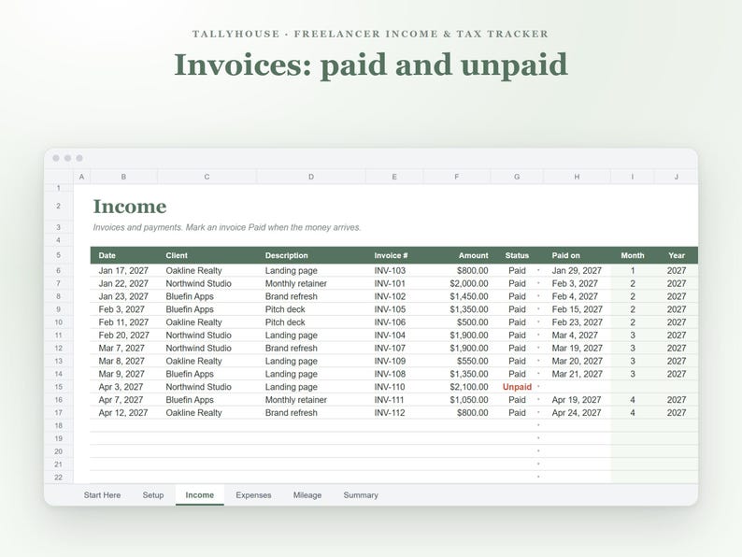
Task: Click the Amount header cell
Action: [x=457, y=255]
